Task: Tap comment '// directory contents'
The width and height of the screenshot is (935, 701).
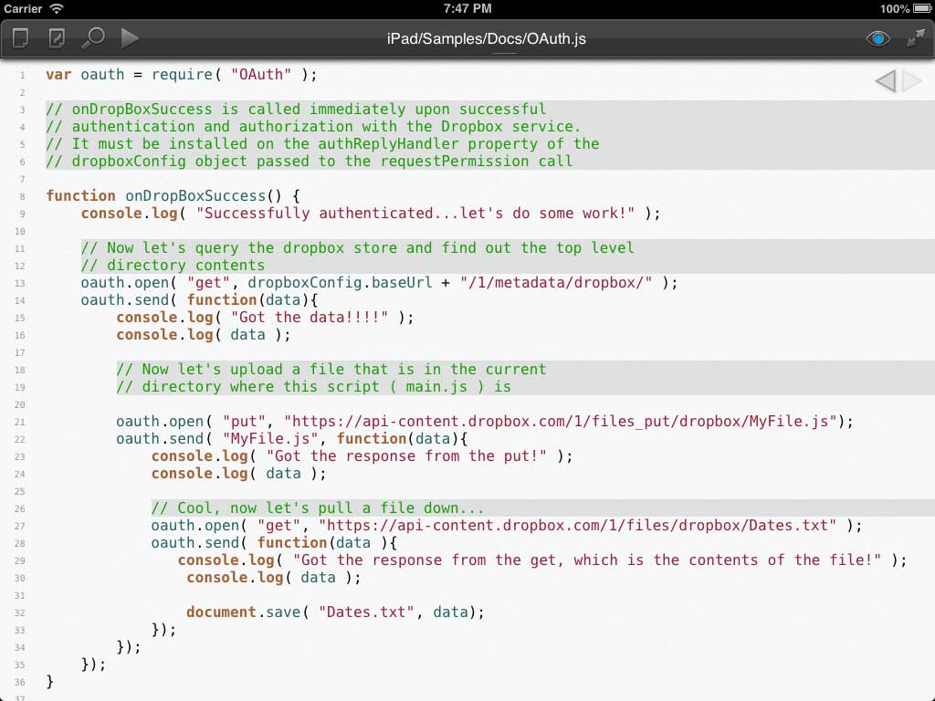Action: tap(173, 266)
